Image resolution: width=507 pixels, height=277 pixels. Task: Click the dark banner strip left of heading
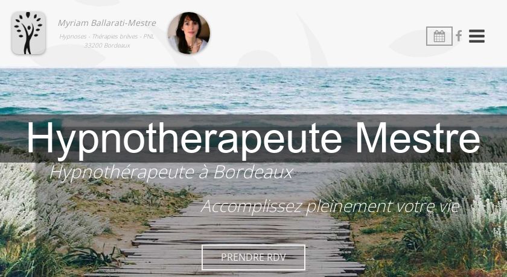[13, 138]
